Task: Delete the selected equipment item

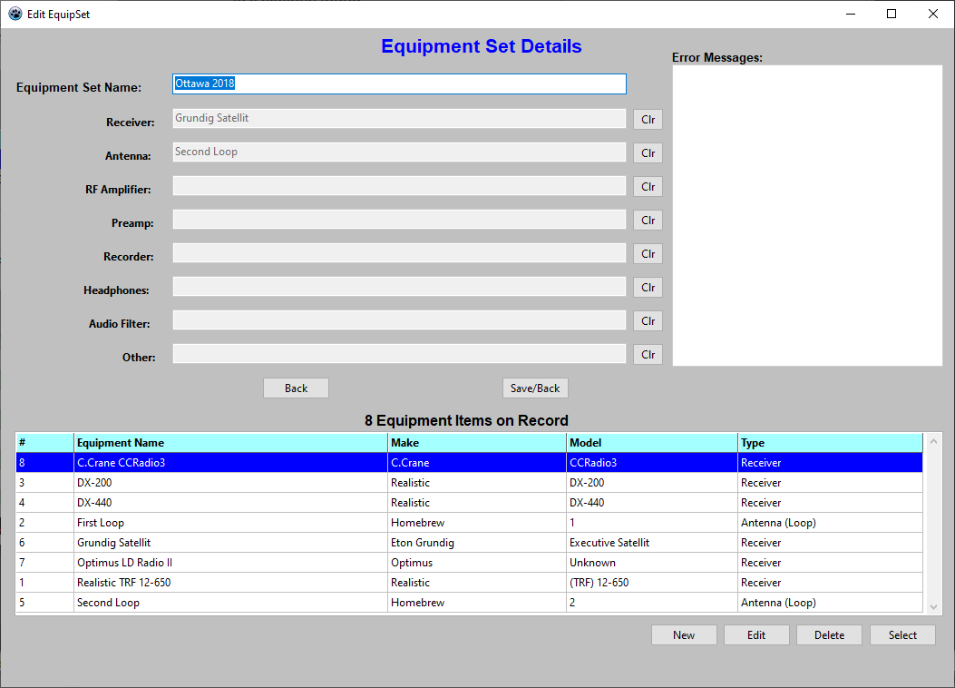Action: point(829,635)
